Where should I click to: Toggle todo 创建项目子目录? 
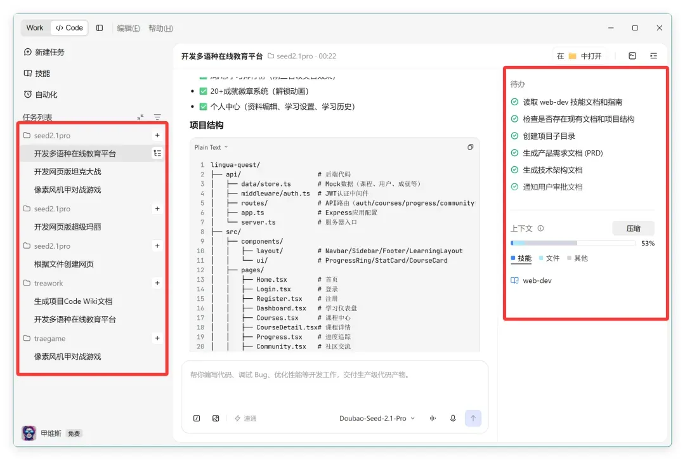pos(514,136)
